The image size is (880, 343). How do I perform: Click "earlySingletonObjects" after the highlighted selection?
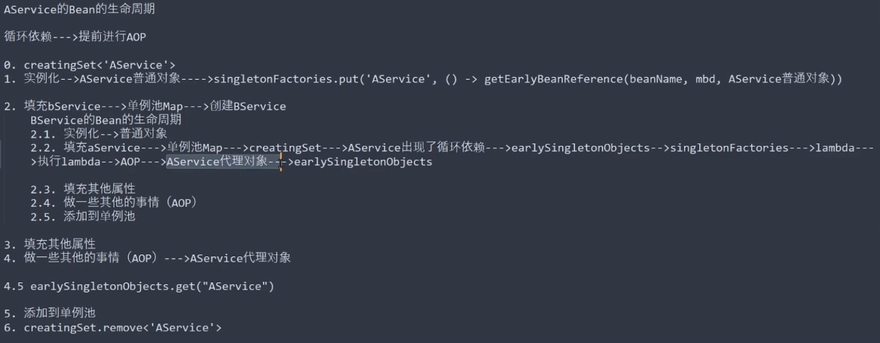[x=363, y=162]
